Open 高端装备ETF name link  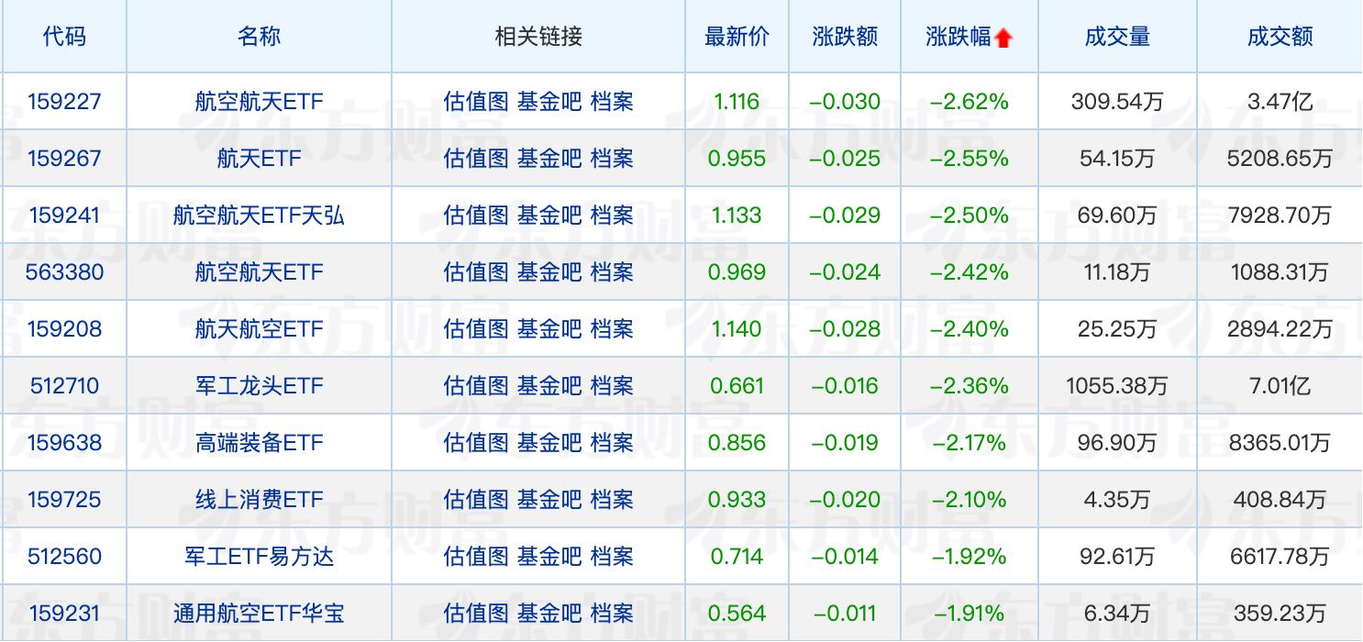[260, 443]
